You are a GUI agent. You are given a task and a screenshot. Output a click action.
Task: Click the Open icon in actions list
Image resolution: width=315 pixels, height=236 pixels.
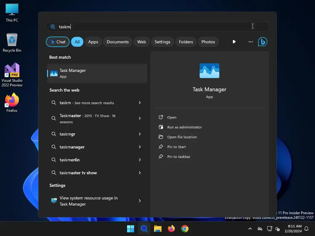point(161,117)
